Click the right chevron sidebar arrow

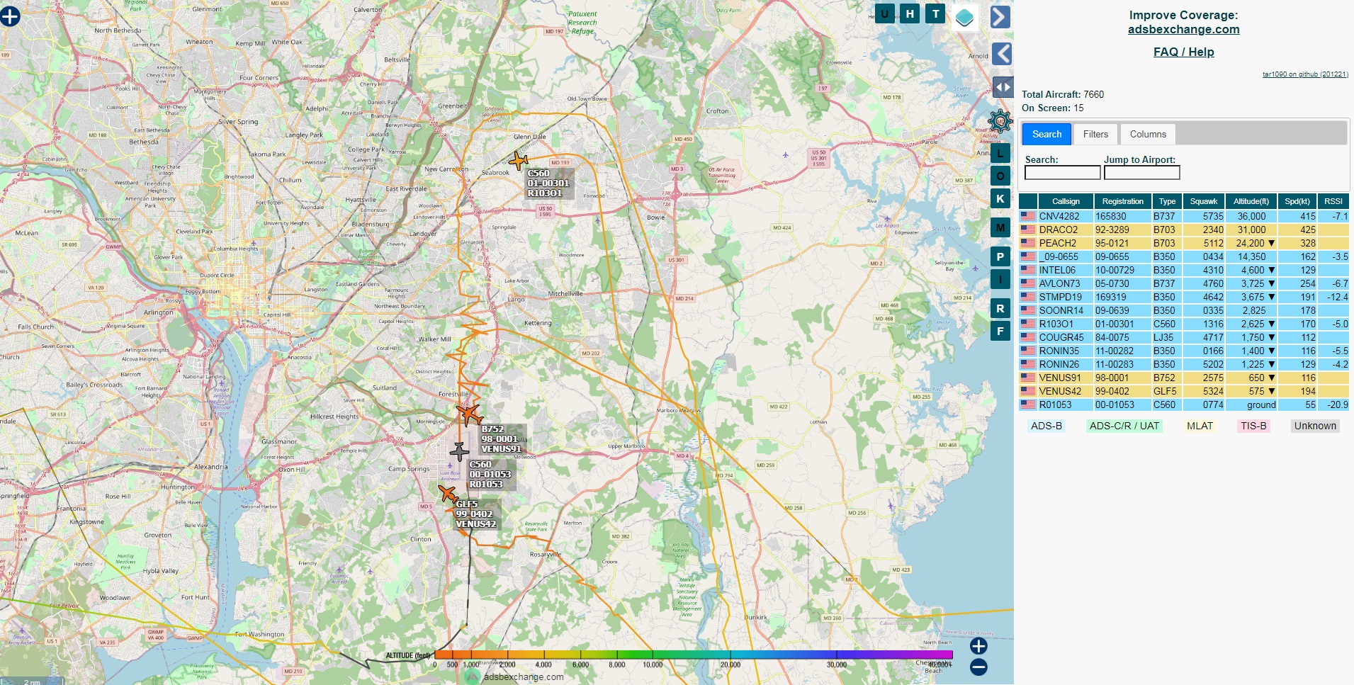pos(1000,17)
